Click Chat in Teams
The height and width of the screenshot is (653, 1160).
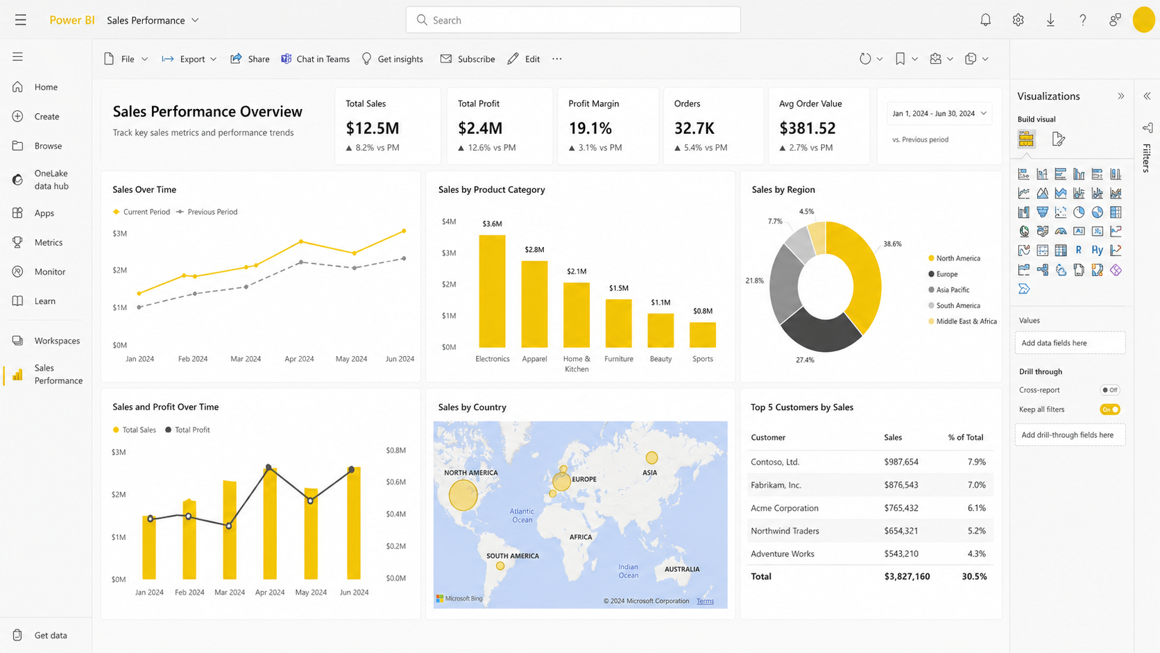pos(315,59)
